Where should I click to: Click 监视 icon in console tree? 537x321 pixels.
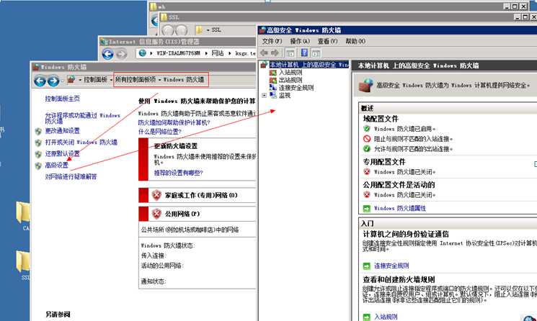(x=273, y=96)
